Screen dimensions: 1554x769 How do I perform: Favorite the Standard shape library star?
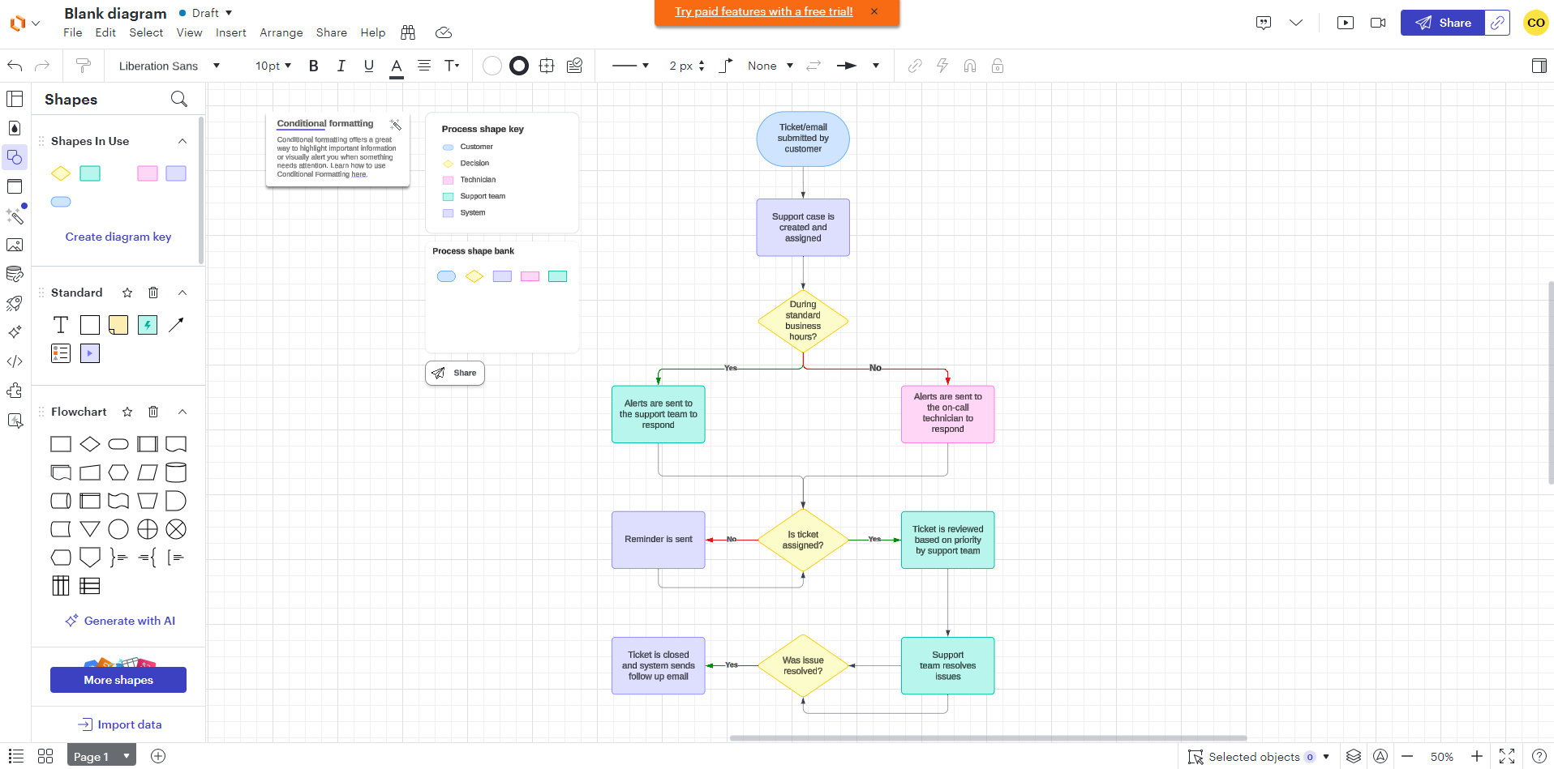pyautogui.click(x=127, y=293)
